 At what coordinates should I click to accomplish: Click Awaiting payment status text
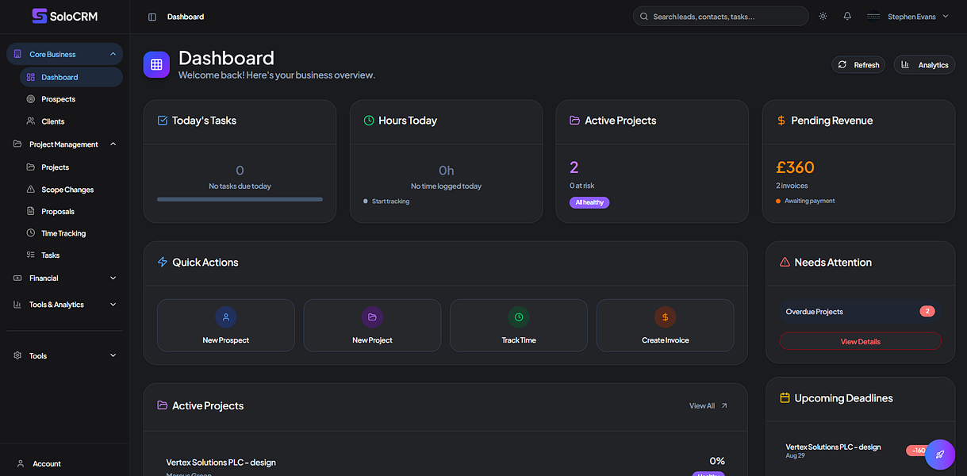[809, 202]
